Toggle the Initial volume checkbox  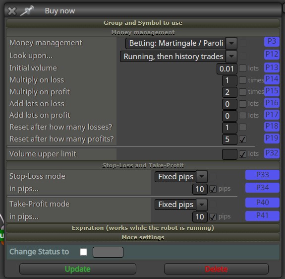(x=243, y=69)
